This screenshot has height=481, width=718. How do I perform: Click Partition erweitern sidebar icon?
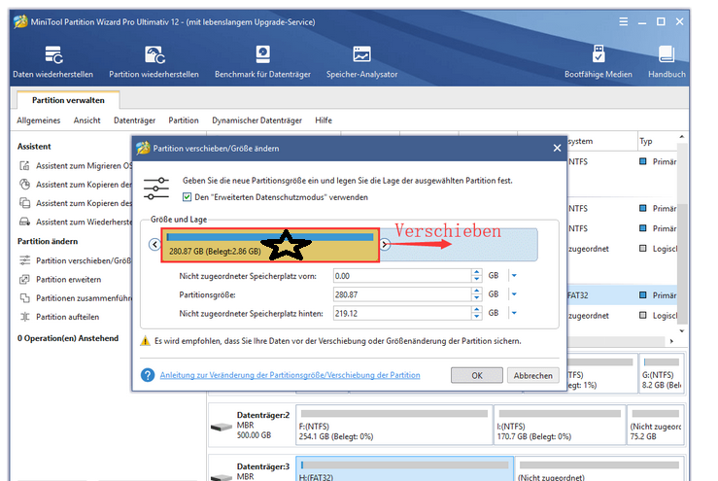24,280
